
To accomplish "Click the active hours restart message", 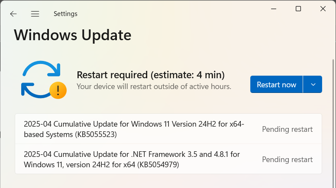I will point(154,86).
